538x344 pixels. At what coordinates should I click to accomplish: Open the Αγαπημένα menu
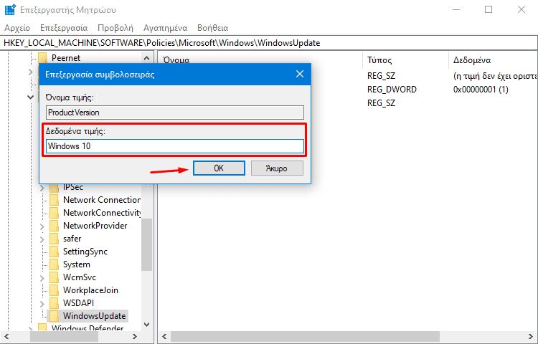click(166, 28)
